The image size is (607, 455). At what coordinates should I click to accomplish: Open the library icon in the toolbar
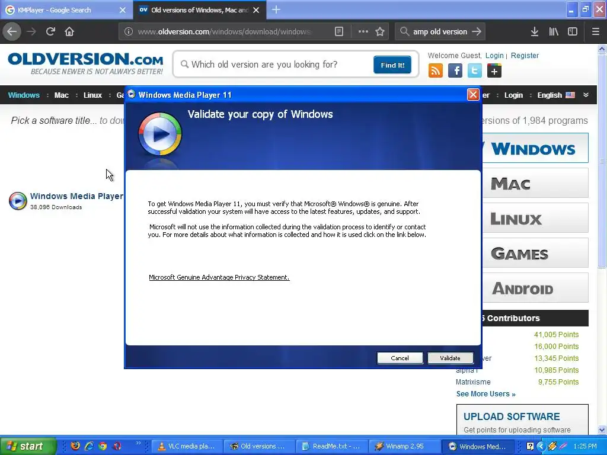point(554,31)
